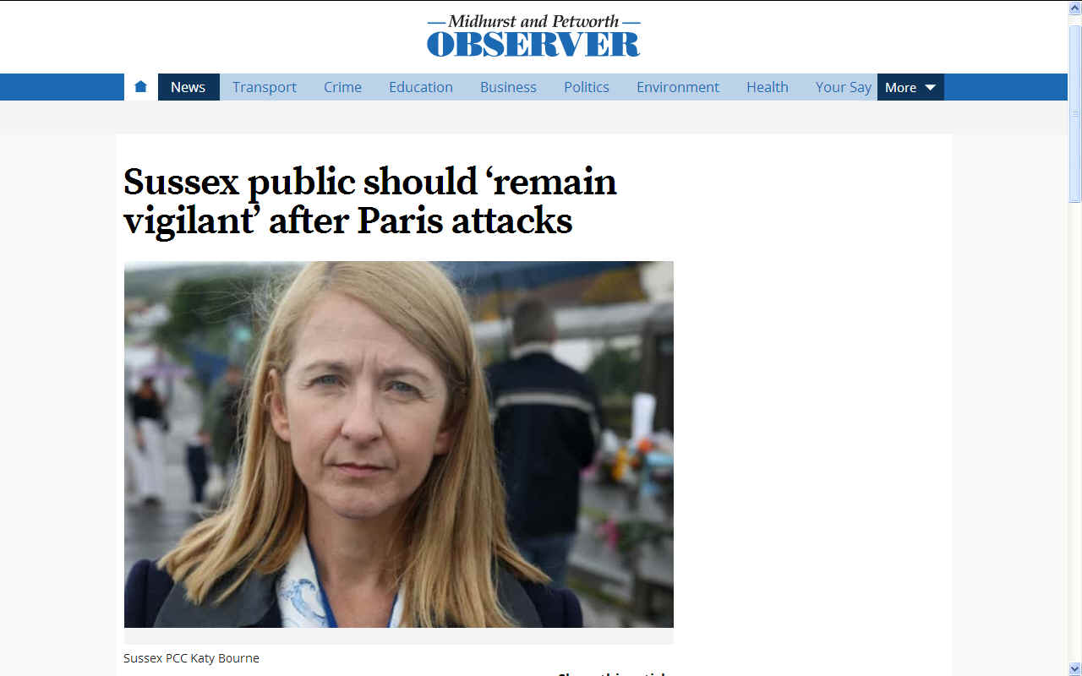Go to the Health section
This screenshot has height=676, width=1082.
click(768, 87)
